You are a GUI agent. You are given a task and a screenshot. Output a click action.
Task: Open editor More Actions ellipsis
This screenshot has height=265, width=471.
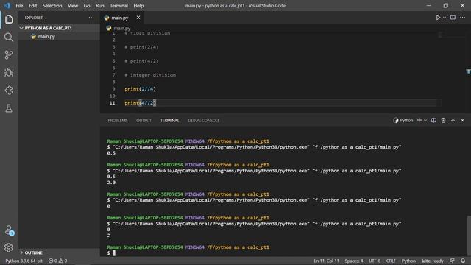point(462,18)
